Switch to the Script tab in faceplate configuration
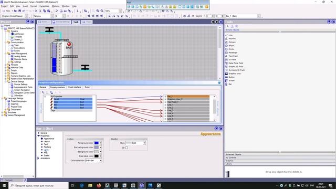Screen dimensions: 336x189 click(87, 88)
